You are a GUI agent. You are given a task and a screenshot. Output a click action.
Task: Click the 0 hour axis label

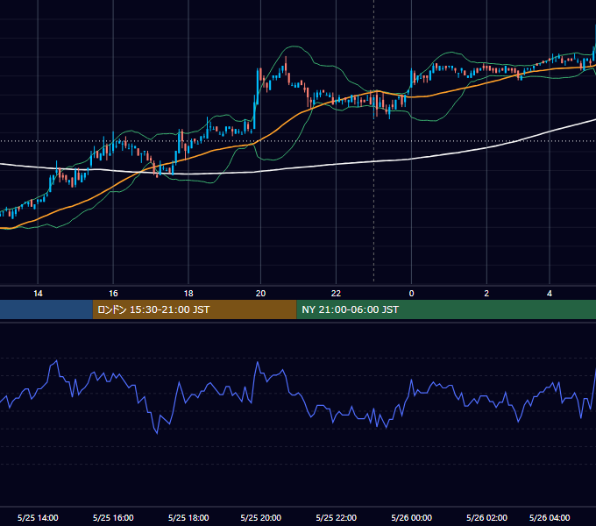411,294
